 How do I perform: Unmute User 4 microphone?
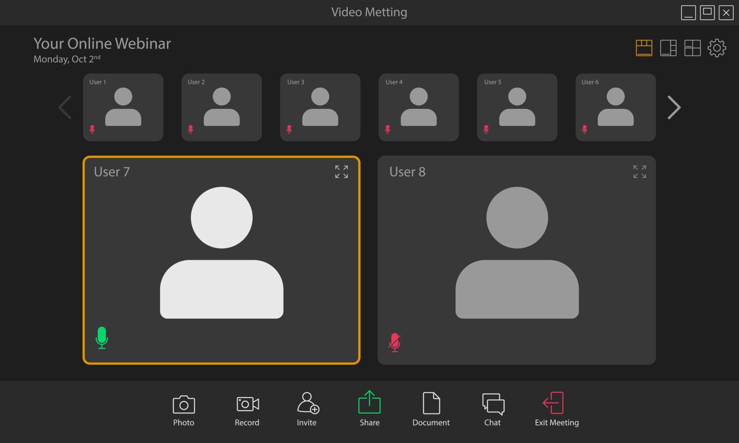pos(388,129)
